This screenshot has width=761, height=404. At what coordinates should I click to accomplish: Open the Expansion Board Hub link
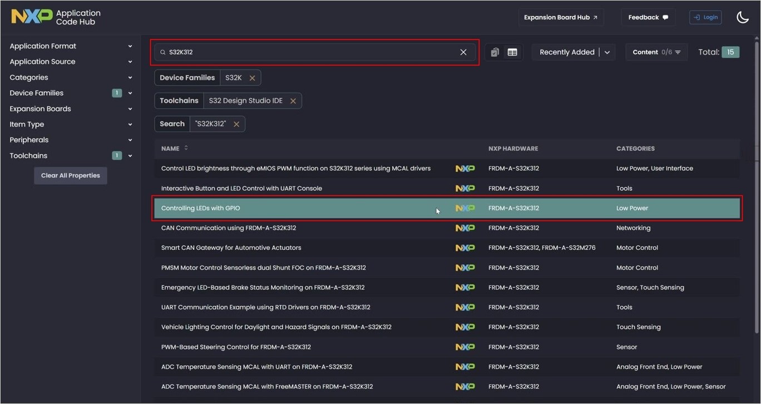[561, 17]
